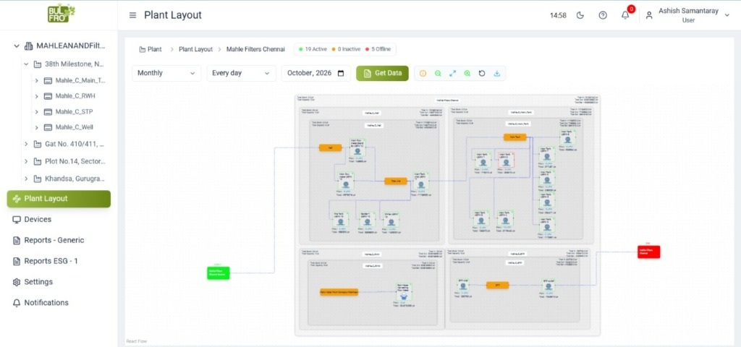Click the red-bordered offline Main Tank meter
Screen dimensions: 741x347
click(506, 160)
